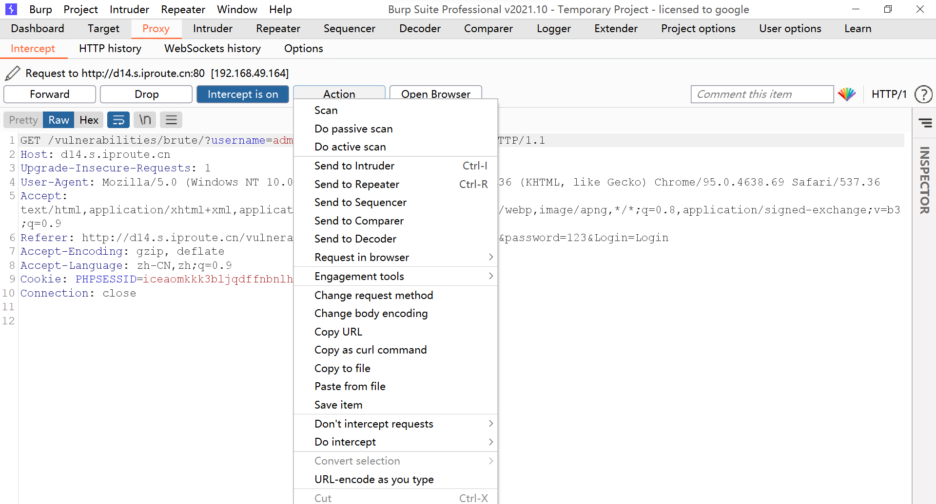Click the Forward button
The image size is (936, 504).
point(49,94)
